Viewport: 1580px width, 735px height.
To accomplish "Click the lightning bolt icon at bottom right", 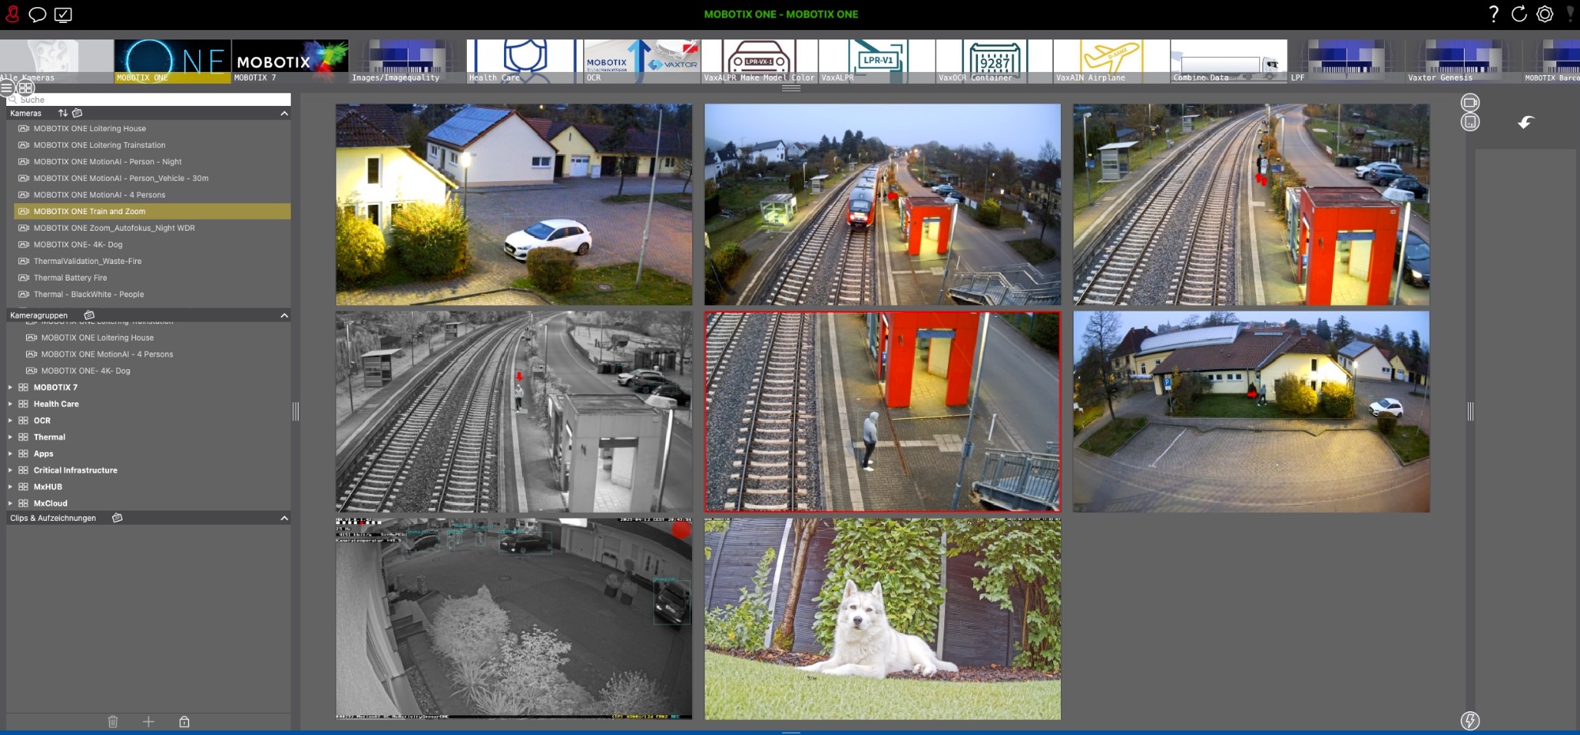I will click(1469, 720).
